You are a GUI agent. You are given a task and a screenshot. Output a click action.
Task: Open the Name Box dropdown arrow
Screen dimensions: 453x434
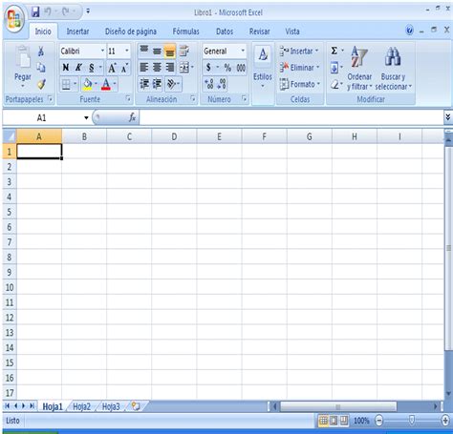(86, 118)
